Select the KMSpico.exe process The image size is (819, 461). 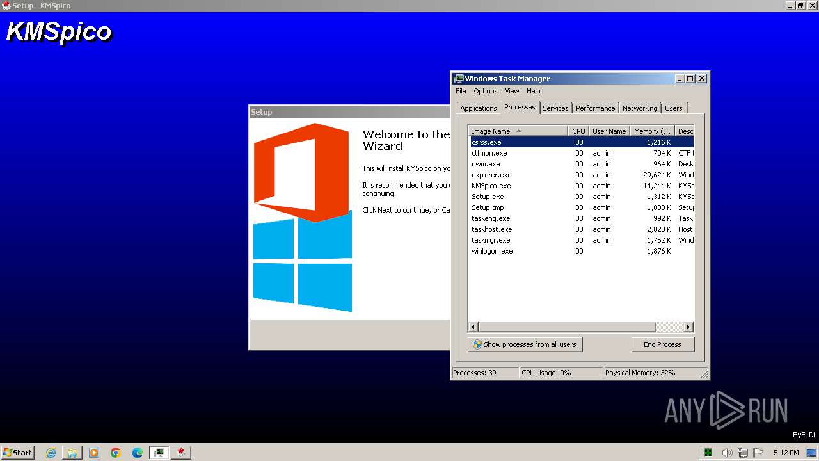581,186
